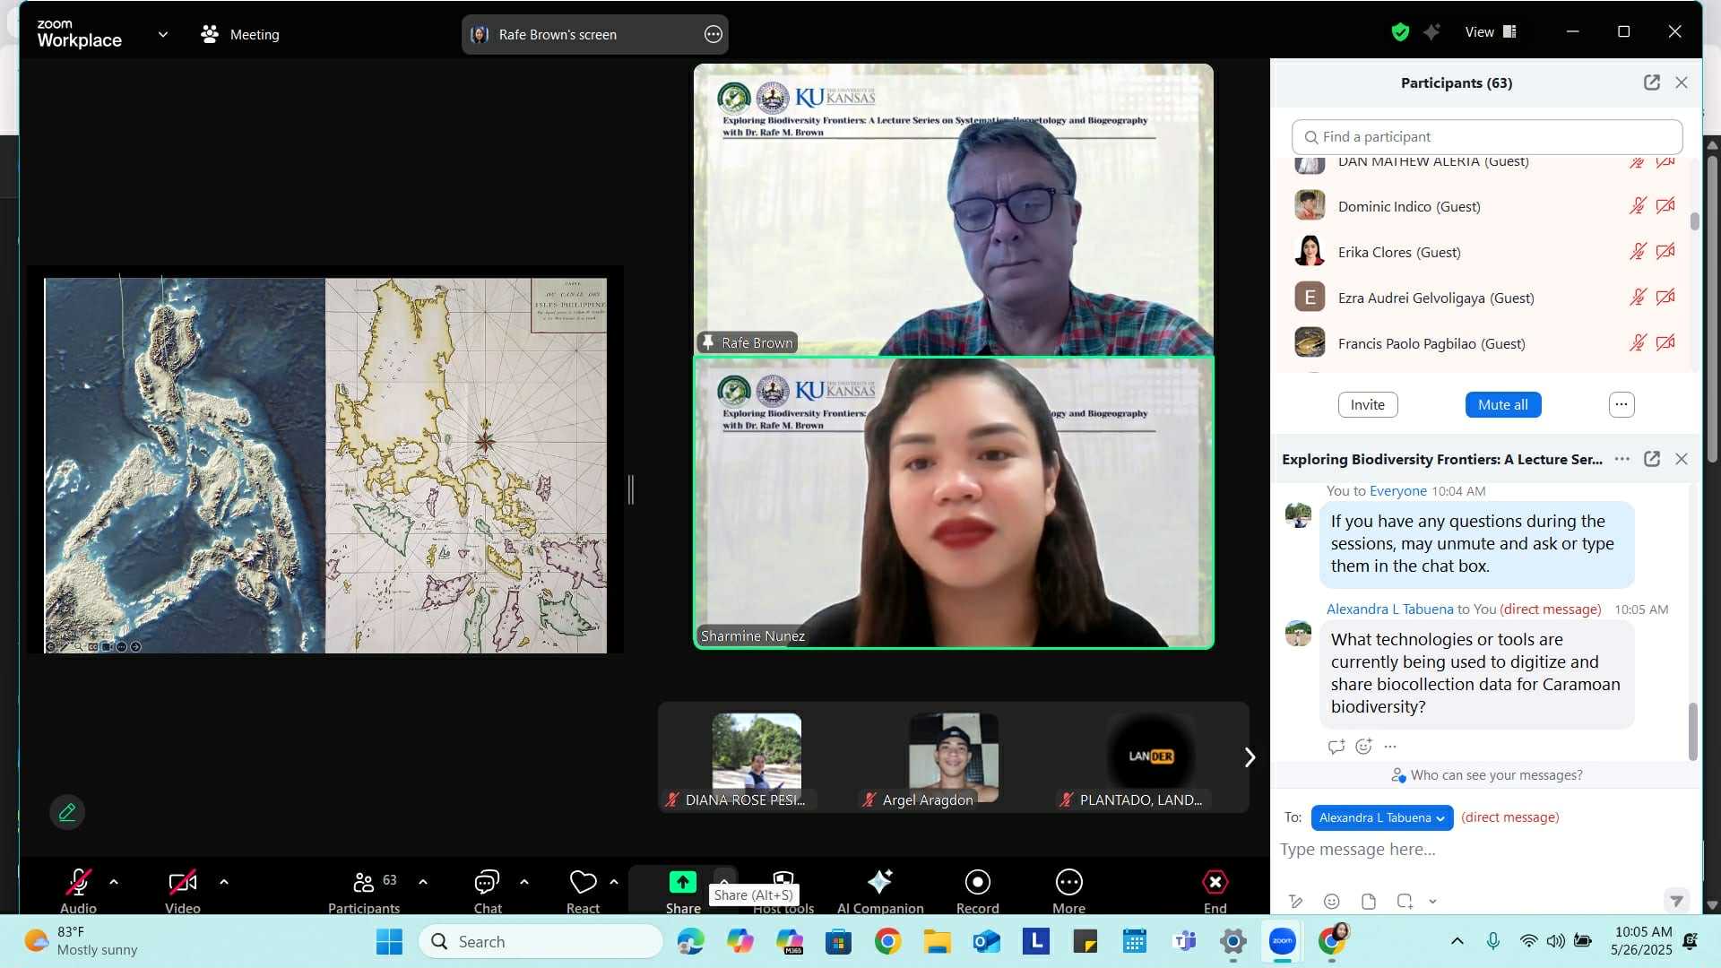Screen dimensions: 1721x968
Task: Expand Zoom Workplace dropdown arrow
Action: [x=162, y=34]
